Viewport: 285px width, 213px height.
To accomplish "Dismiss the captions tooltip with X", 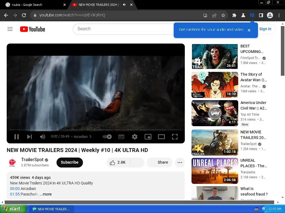I will (x=249, y=30).
